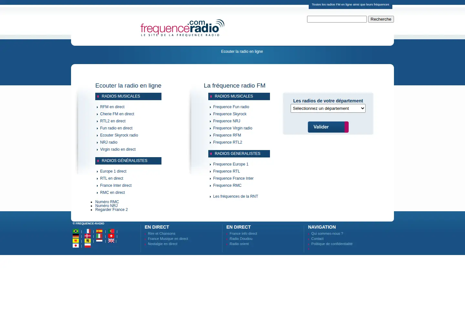Click the Japan flag icon
This screenshot has width=465, height=322.
[x=76, y=246]
